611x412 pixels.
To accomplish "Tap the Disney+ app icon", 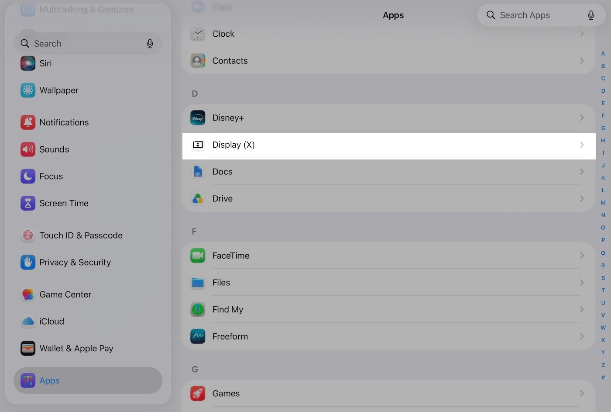I will pos(198,118).
